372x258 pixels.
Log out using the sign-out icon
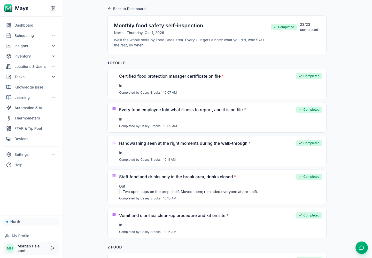click(x=52, y=248)
